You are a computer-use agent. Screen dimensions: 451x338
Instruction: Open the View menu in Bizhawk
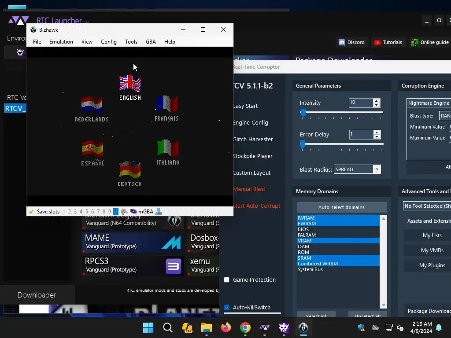coord(87,42)
